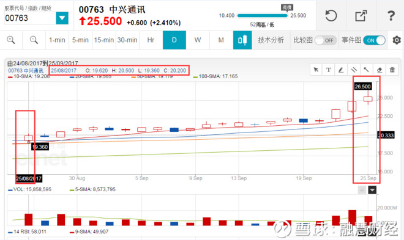Open the help question mark icon
The image size is (404, 240).
[391, 16]
